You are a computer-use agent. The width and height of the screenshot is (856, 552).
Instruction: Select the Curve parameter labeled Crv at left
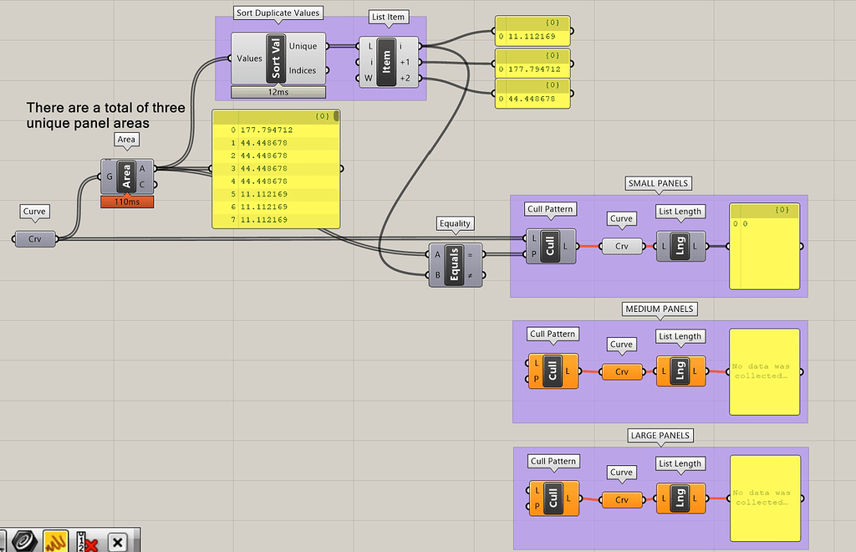point(35,238)
